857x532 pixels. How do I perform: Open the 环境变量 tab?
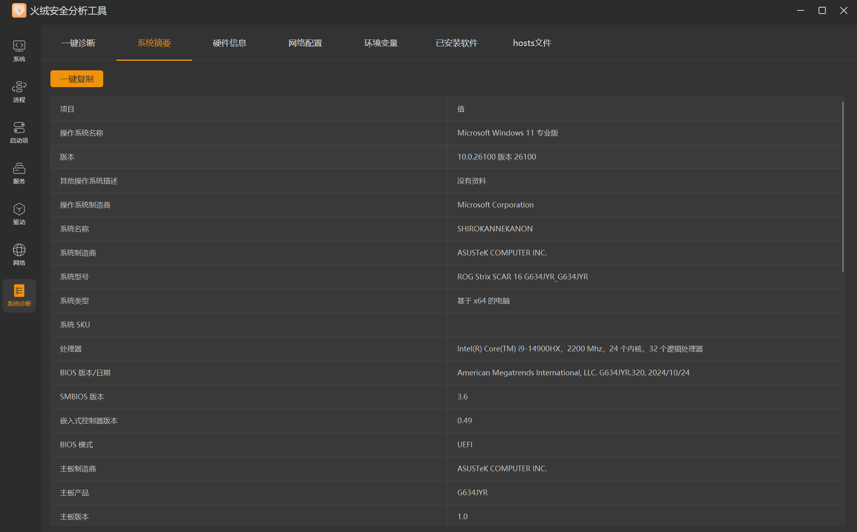click(381, 43)
